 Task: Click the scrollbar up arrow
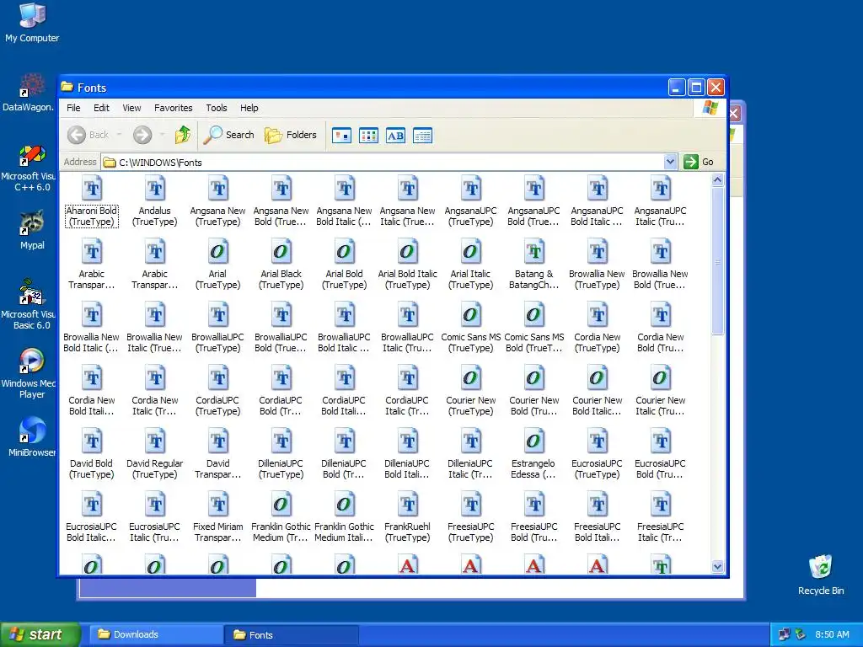tap(717, 180)
